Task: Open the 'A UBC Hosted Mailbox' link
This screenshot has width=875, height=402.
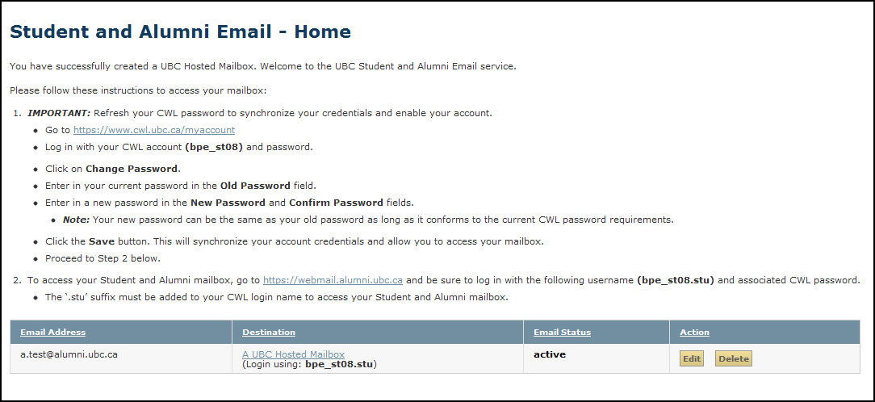Action: pos(293,354)
